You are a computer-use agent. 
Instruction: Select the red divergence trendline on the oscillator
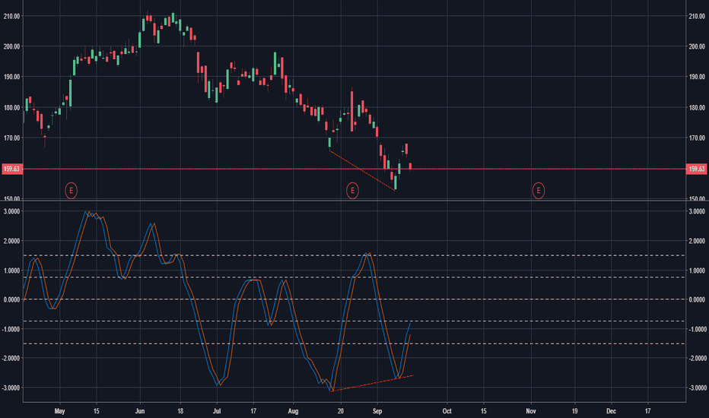click(x=372, y=383)
